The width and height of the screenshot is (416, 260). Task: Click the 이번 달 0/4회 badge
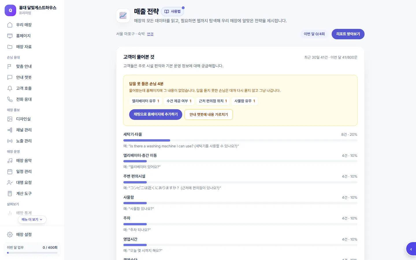coord(314,34)
